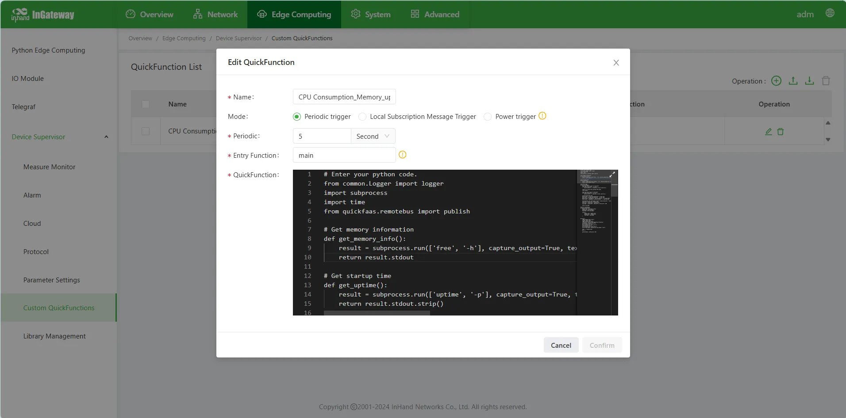Viewport: 846px width, 418px height.
Task: Click the toolbar delete trash icon
Action: [826, 81]
